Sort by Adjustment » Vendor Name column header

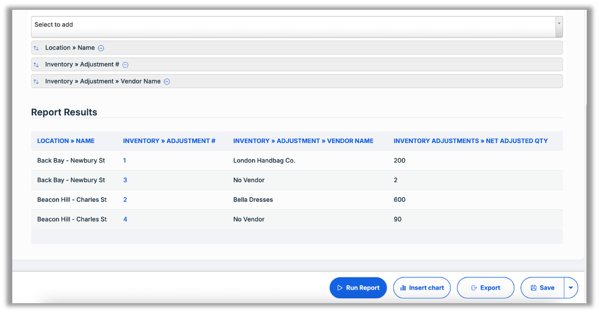(x=303, y=141)
